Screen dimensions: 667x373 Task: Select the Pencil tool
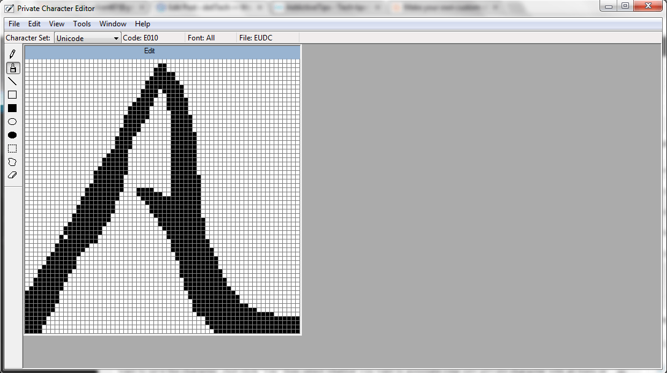click(x=12, y=55)
